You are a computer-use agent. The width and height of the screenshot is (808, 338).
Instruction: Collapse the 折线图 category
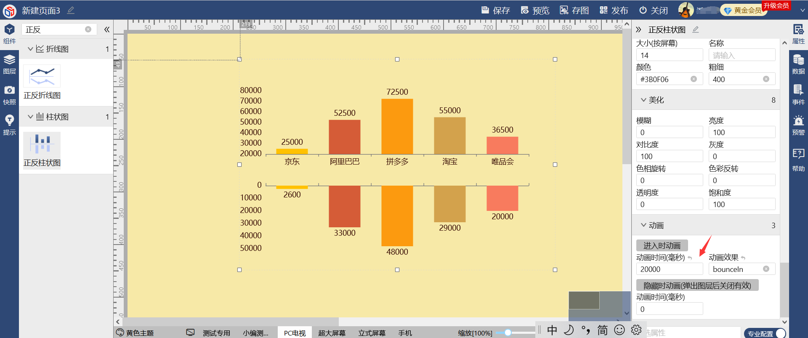[30, 49]
